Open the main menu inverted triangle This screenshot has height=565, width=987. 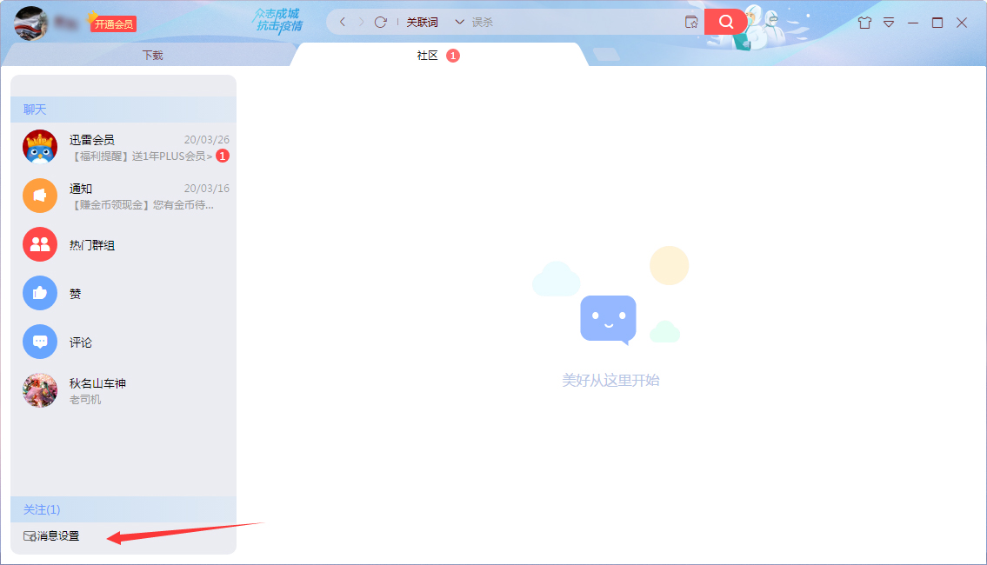tap(889, 22)
